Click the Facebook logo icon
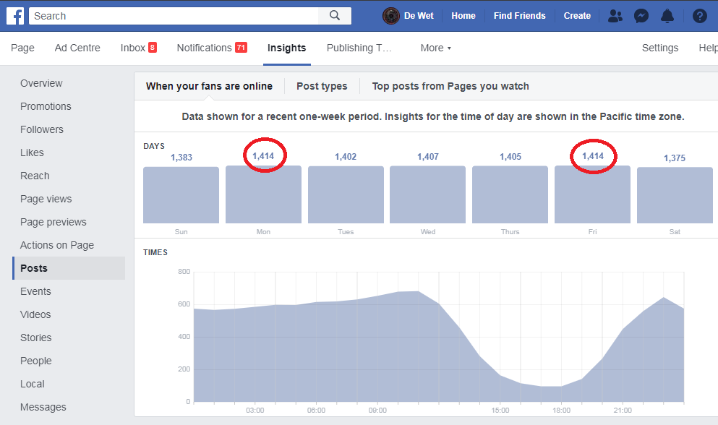718x425 pixels. click(15, 16)
